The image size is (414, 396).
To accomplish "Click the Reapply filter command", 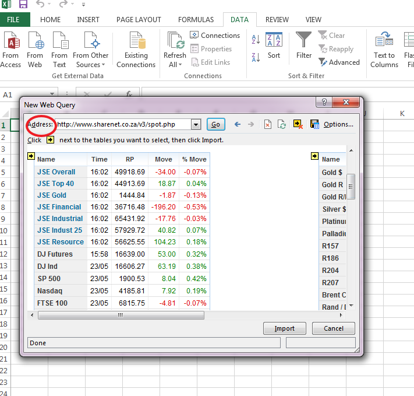I will 336,48.
